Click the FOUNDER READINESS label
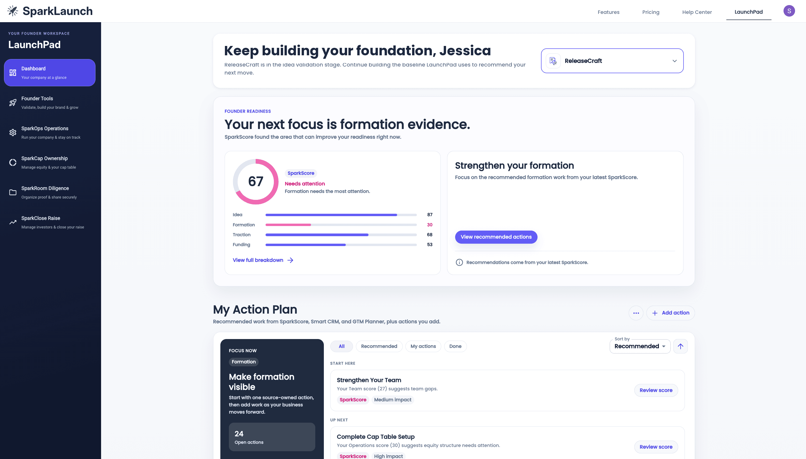The image size is (806, 459). coord(248,112)
